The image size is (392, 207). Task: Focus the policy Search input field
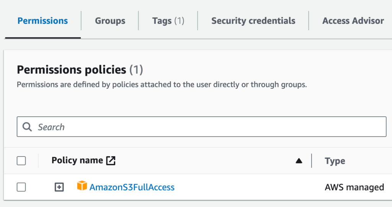coord(207,127)
